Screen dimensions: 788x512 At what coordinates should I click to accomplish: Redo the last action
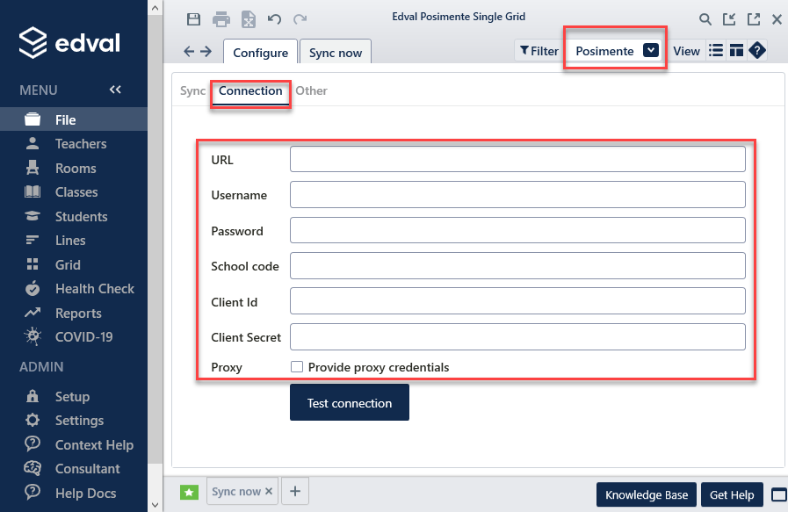(300, 19)
